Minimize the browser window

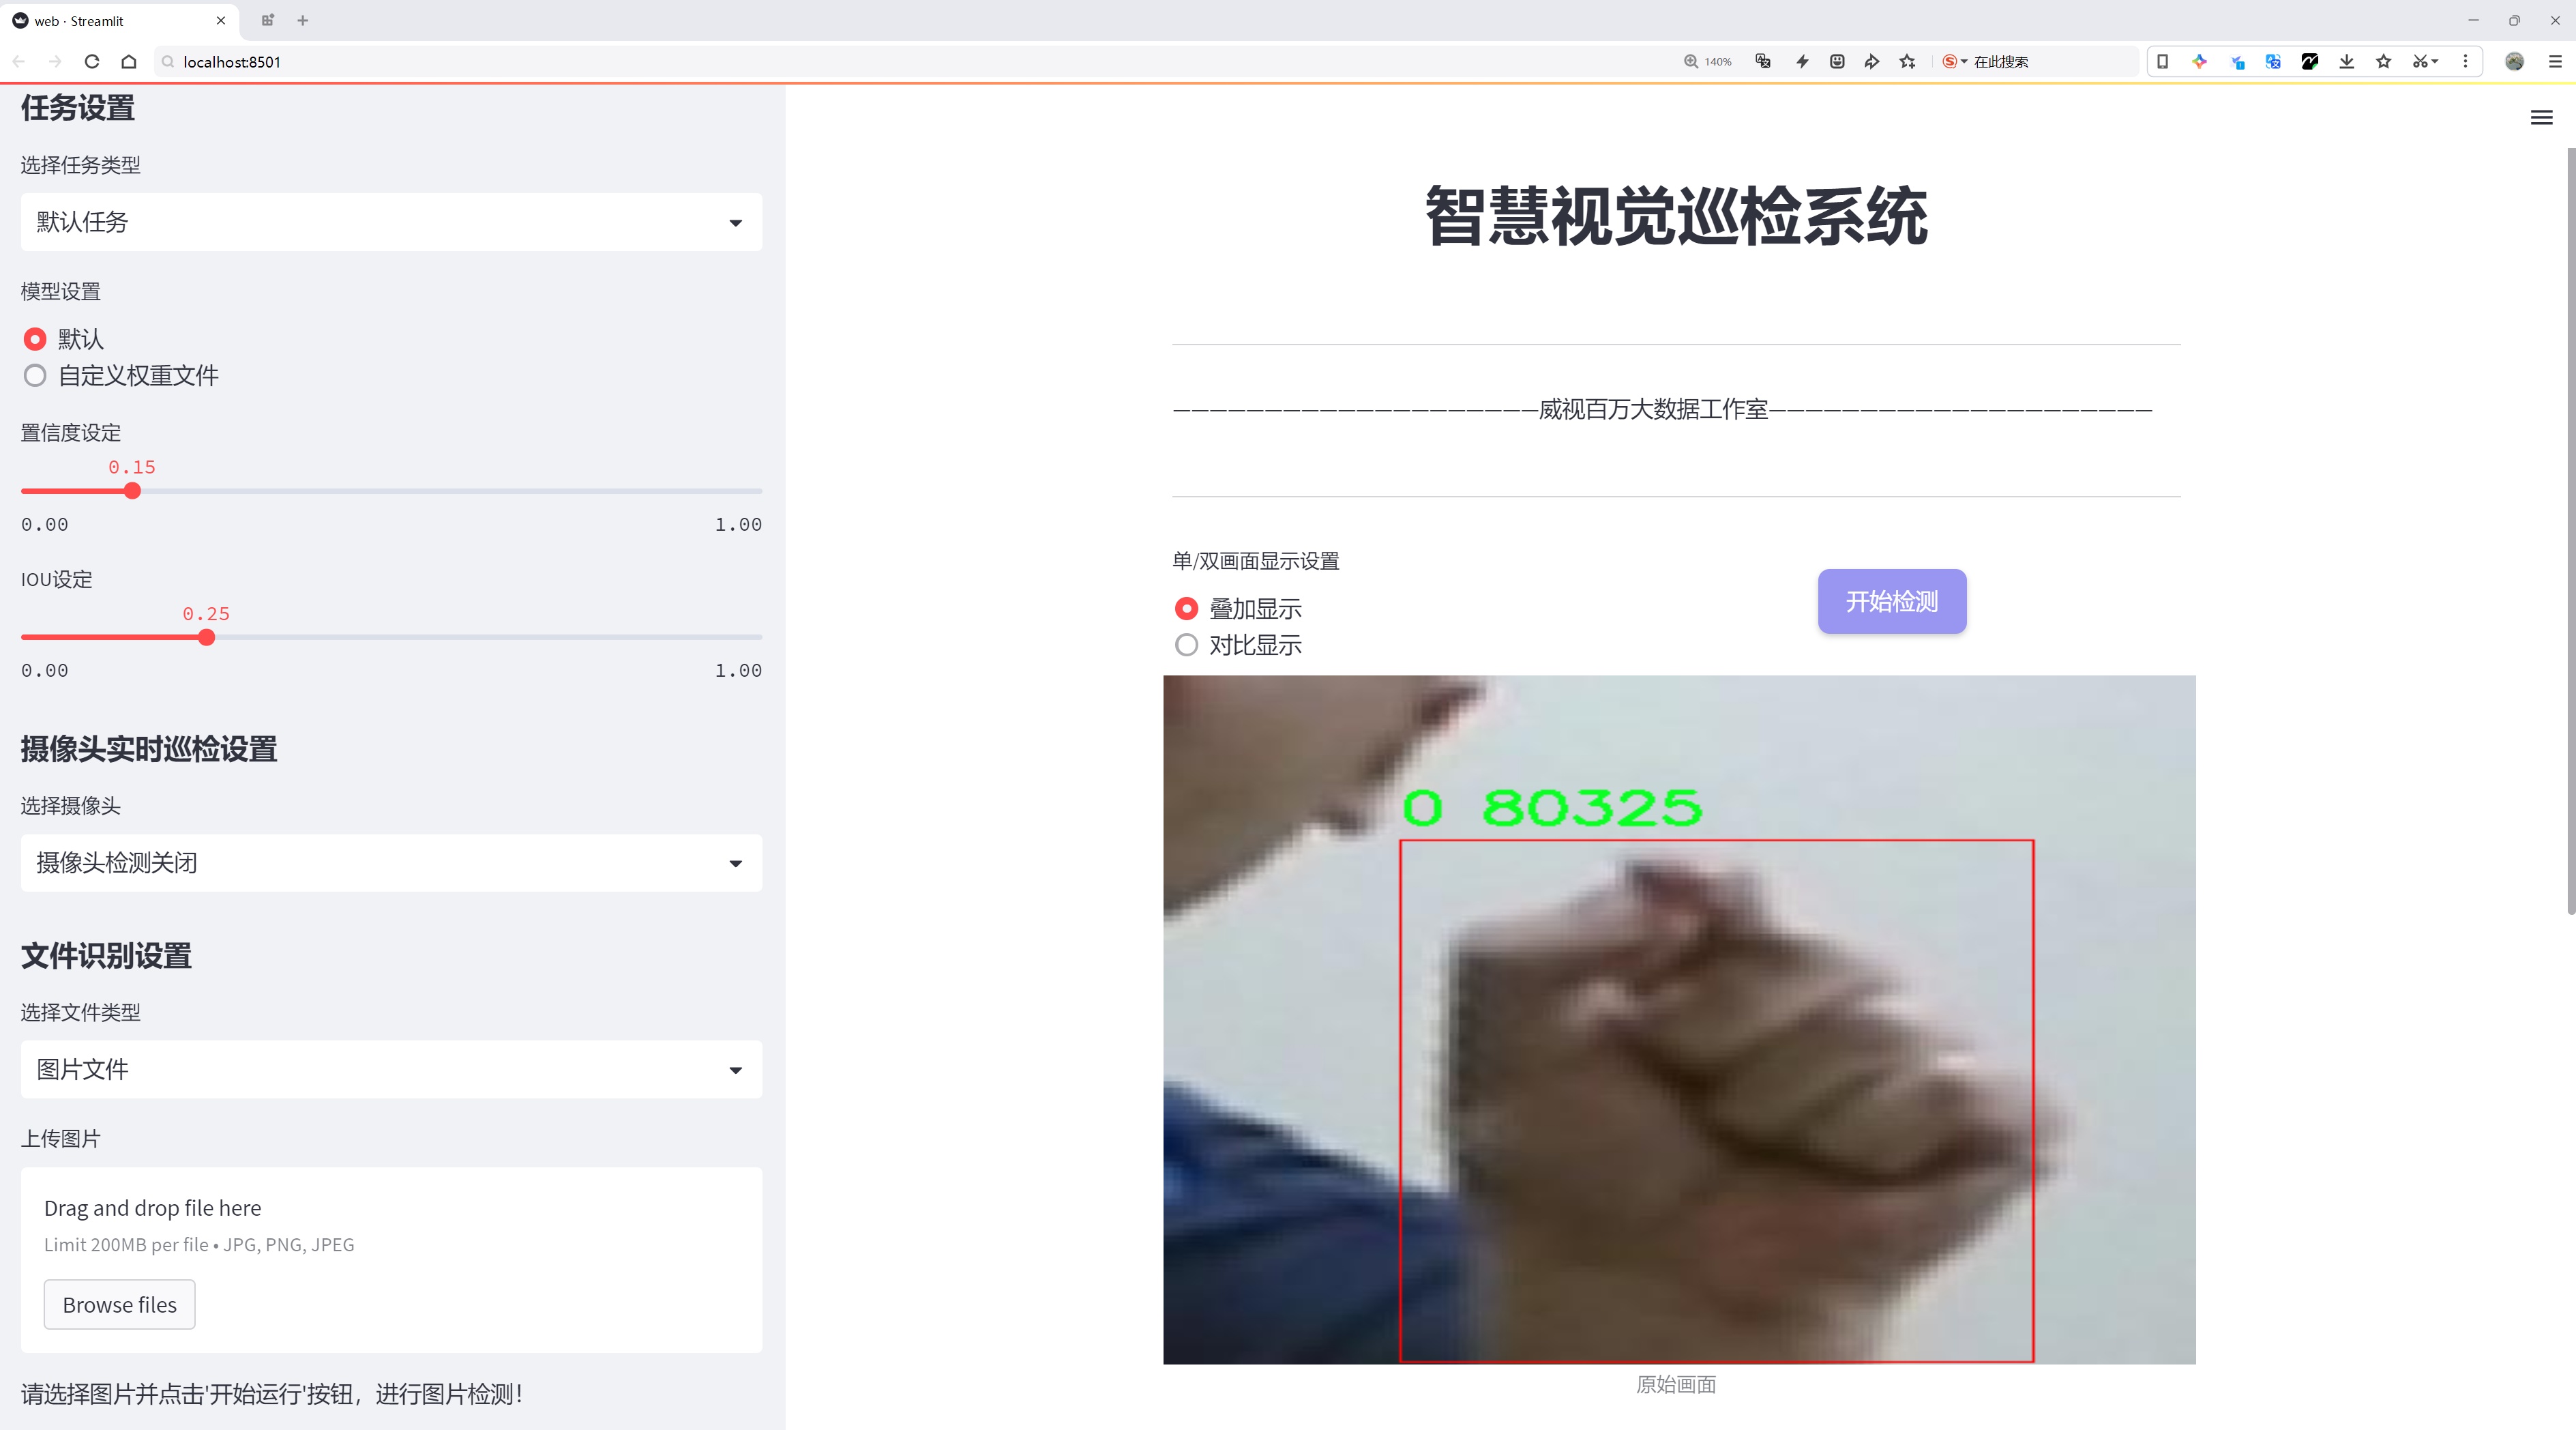pos(2473,20)
